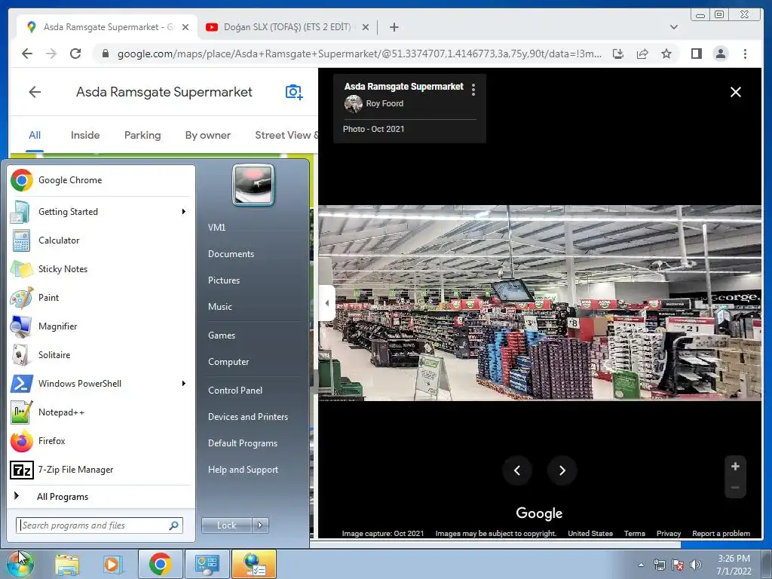Click the Lock button

(x=226, y=525)
